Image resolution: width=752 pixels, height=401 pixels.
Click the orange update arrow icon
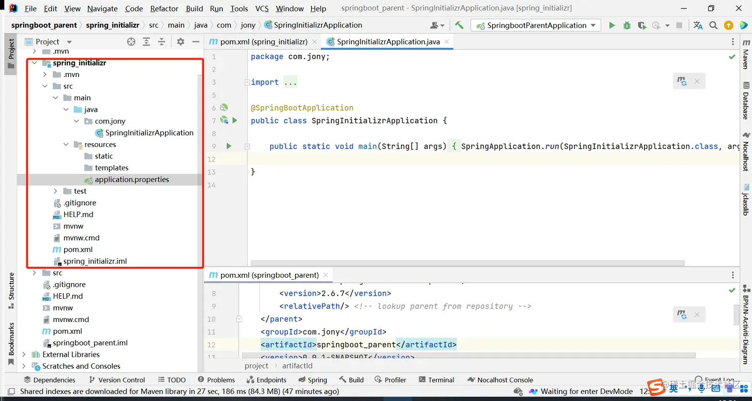point(728,25)
